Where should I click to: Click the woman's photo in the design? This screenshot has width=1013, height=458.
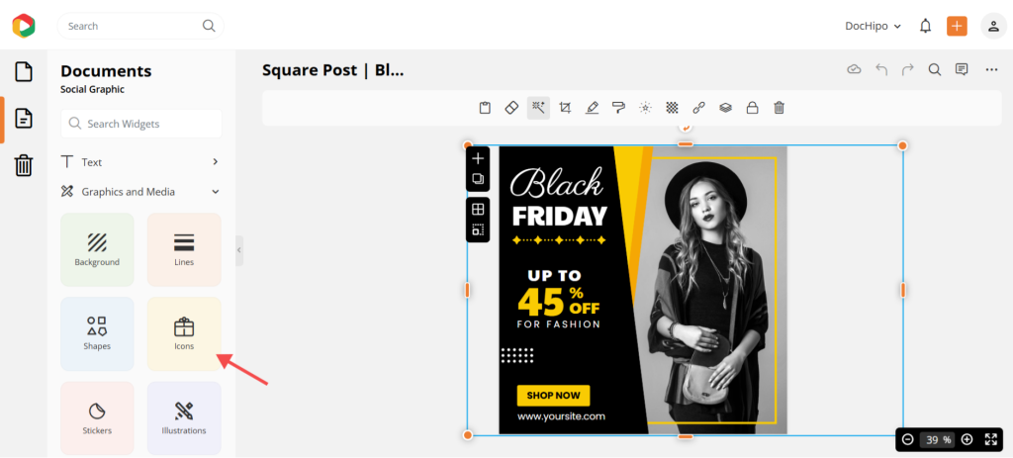point(710,291)
